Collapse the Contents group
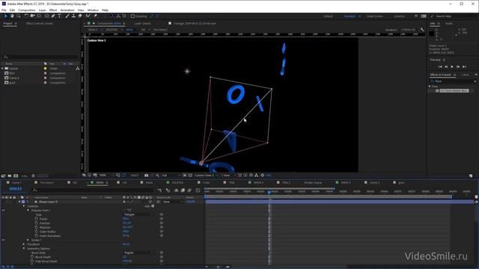This screenshot has height=269, width=479. [x=24, y=206]
